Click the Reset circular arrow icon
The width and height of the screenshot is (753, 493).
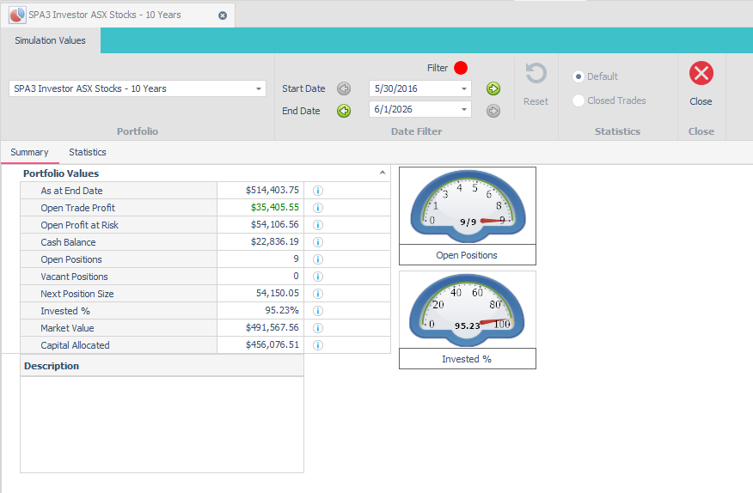(536, 74)
